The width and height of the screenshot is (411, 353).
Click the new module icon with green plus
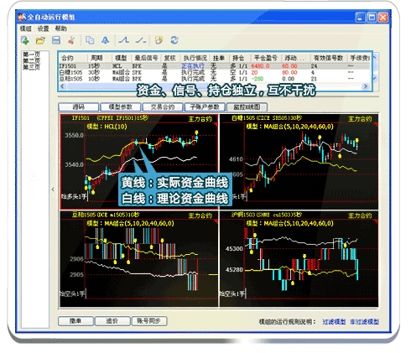pyautogui.click(x=25, y=40)
